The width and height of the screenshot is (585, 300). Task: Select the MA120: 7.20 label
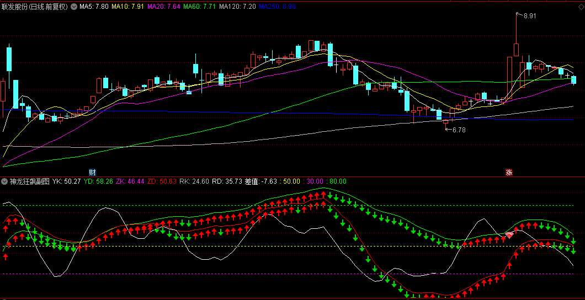[x=238, y=6]
